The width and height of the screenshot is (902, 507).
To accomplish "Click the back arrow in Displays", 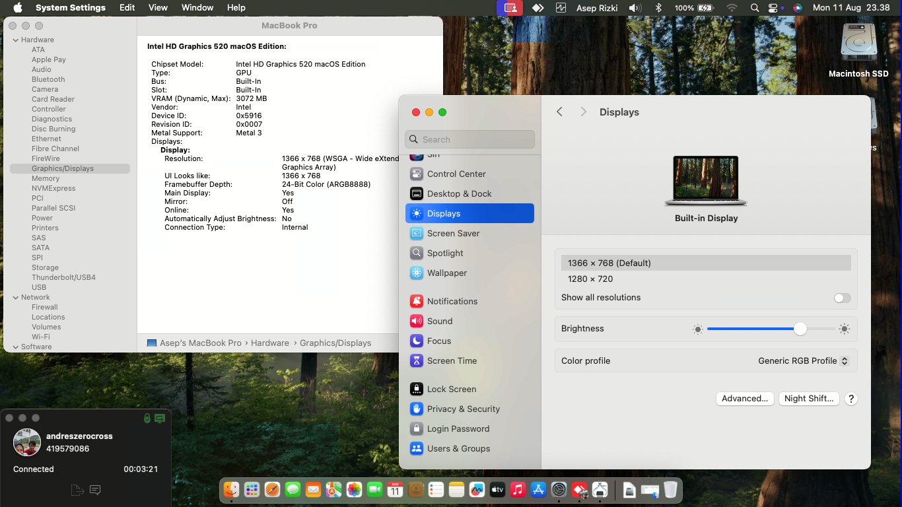I will (x=559, y=112).
